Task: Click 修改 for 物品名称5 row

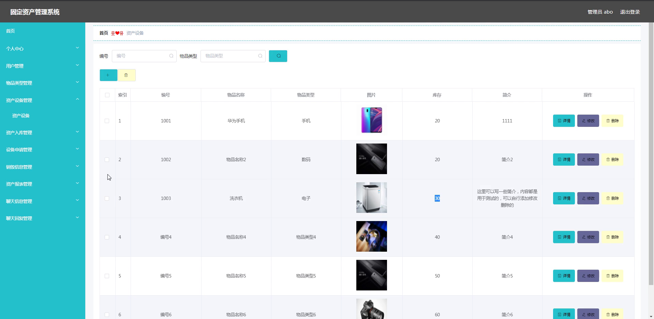Action: pyautogui.click(x=588, y=276)
